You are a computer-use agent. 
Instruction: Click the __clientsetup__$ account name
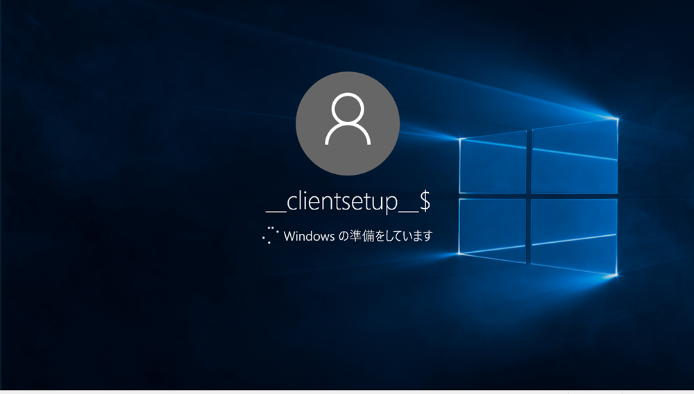pyautogui.click(x=348, y=202)
